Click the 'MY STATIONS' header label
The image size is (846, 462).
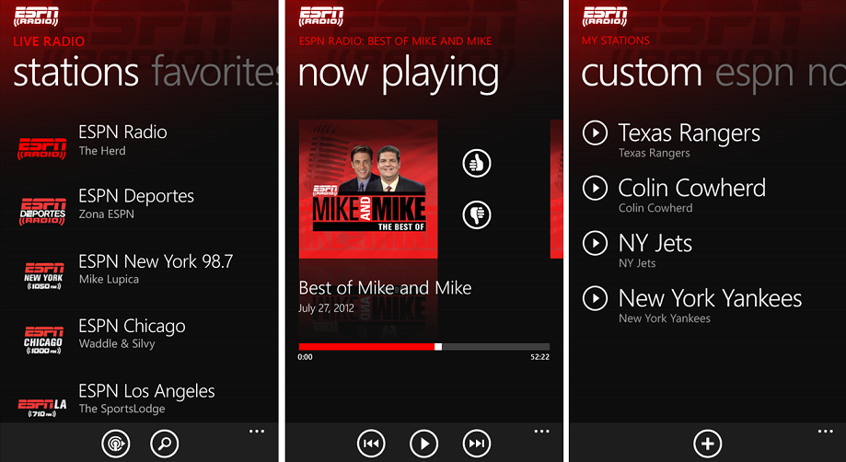616,40
